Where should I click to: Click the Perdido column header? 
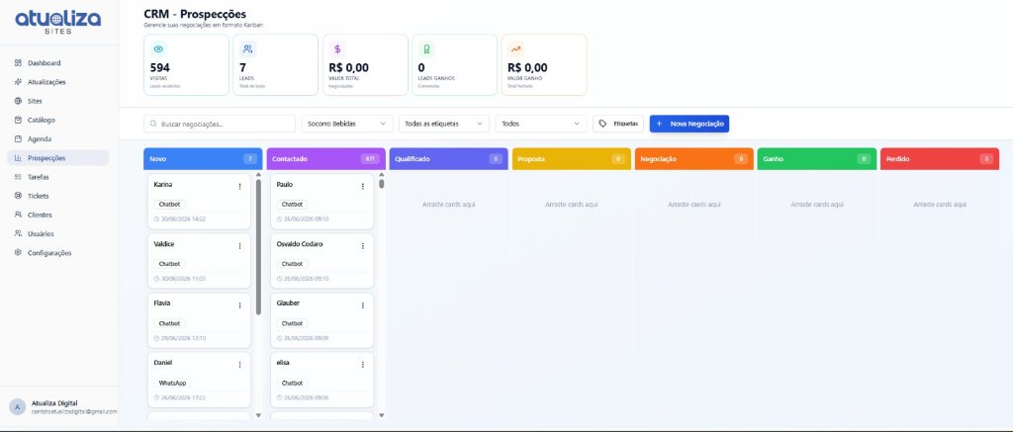pyautogui.click(x=940, y=159)
